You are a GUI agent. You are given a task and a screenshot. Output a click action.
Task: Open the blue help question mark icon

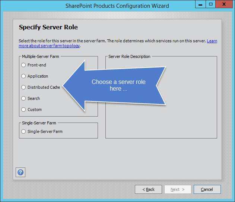click(20, 172)
